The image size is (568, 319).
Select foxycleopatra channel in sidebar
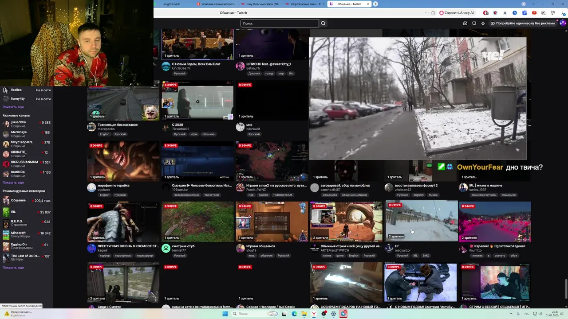(27, 144)
